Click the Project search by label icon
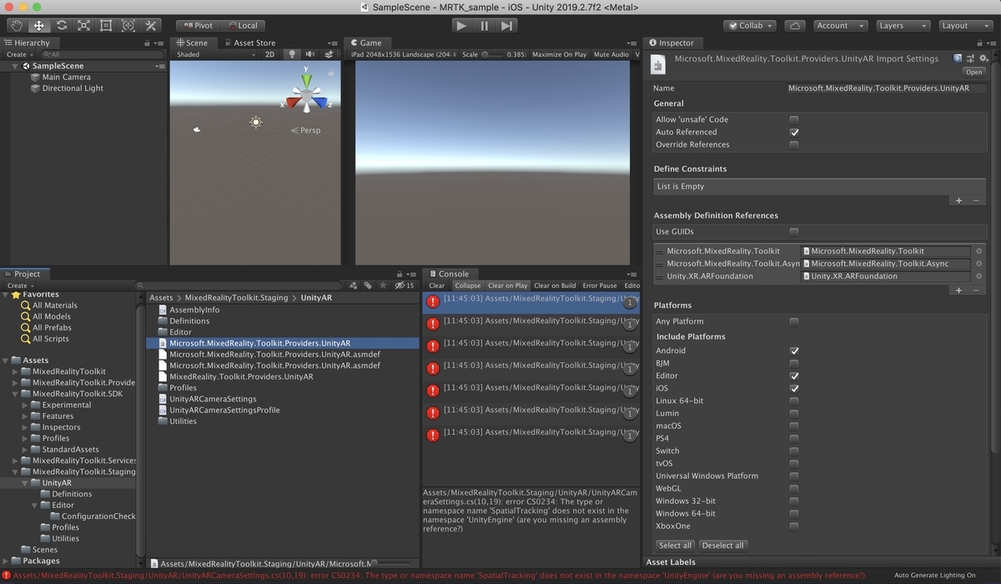 368,285
